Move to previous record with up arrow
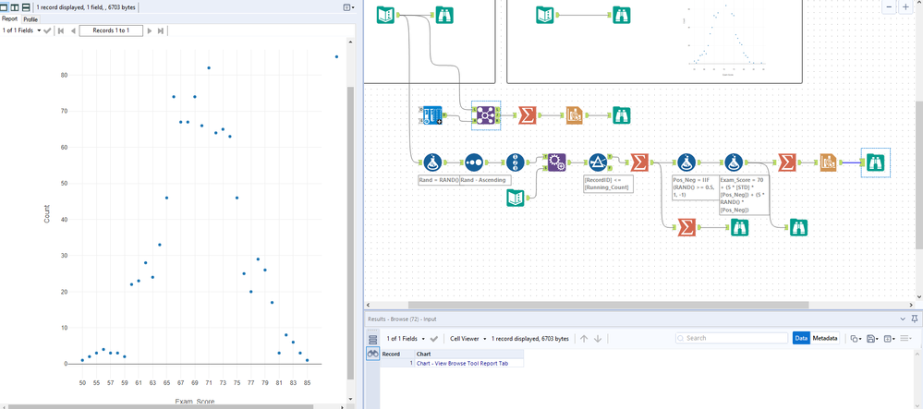This screenshot has width=923, height=409. (584, 339)
